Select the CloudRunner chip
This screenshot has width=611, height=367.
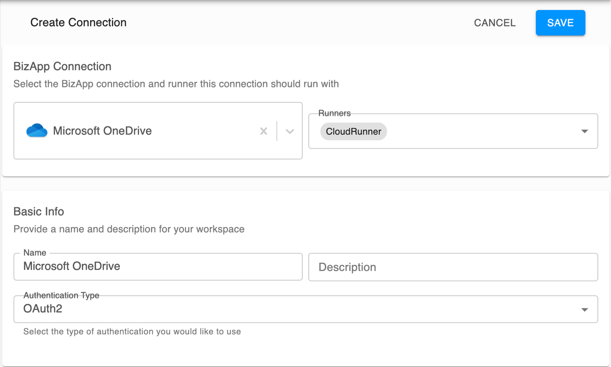[x=353, y=131]
